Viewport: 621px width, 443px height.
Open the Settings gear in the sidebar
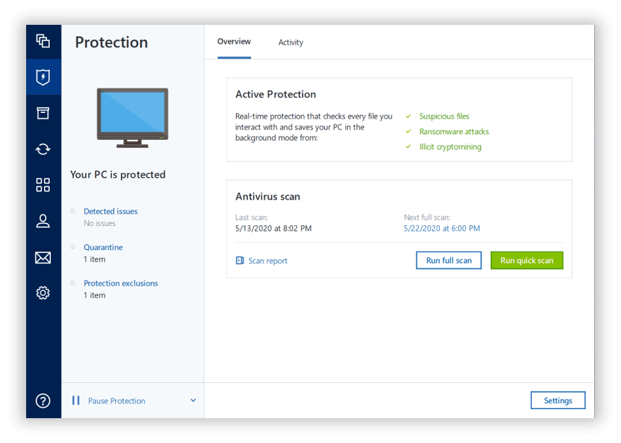(x=43, y=293)
